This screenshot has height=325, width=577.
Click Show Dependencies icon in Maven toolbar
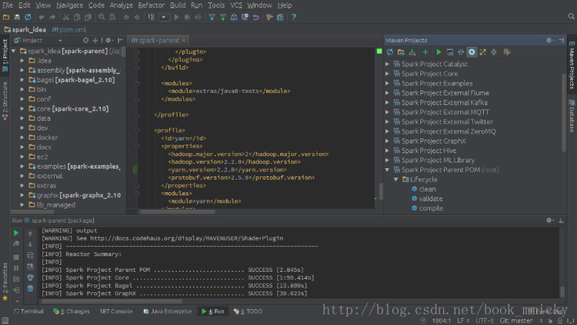coord(483,52)
